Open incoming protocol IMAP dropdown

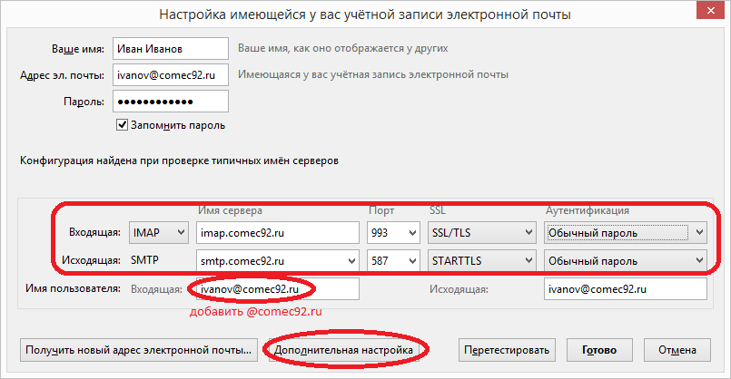coord(159,233)
